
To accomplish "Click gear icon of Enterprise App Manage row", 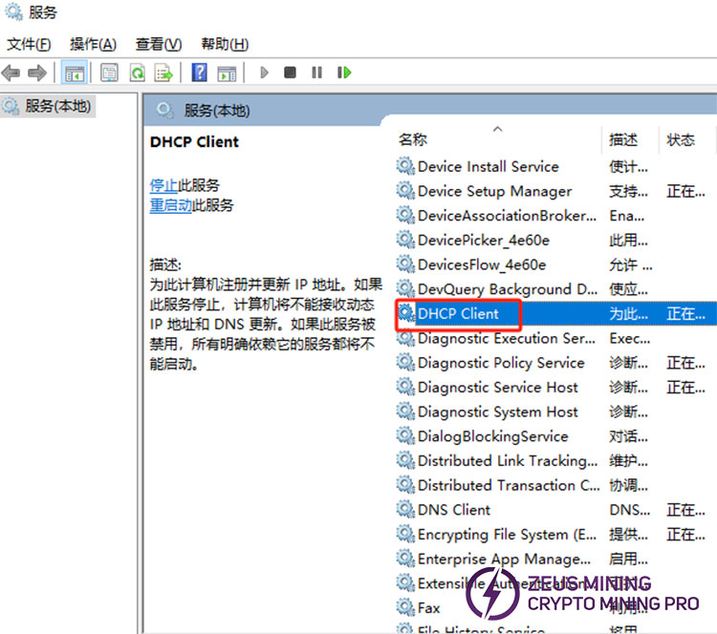I will click(405, 559).
